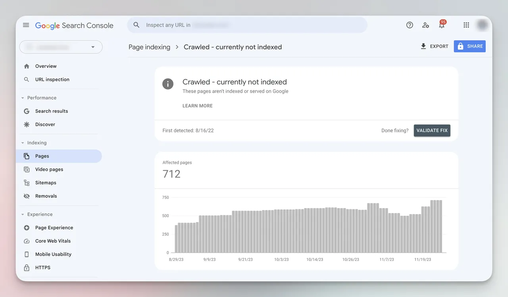Click the Discover asterisk icon
Viewport: 508px width, 297px height.
pos(27,125)
